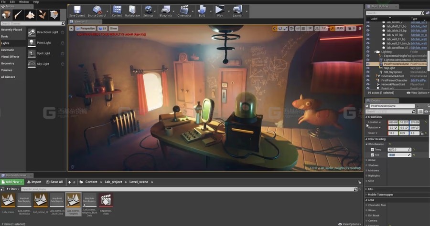Click the Blueprints toolbar icon
The image size is (430, 226).
pyautogui.click(x=166, y=11)
